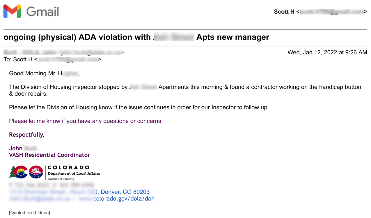
Task: Open the Denver, CO 80203 address link
Action: 125,192
